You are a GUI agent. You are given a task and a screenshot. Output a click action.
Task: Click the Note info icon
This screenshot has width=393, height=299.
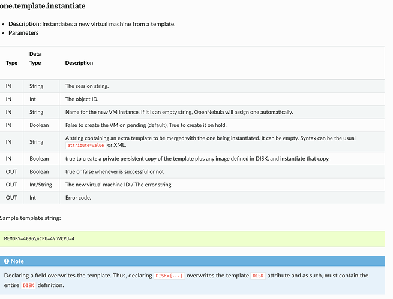pos(7,261)
